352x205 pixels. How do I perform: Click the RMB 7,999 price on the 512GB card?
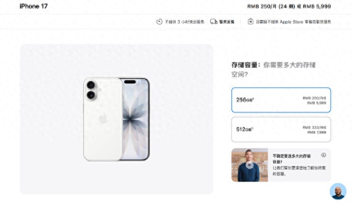pyautogui.click(x=316, y=132)
